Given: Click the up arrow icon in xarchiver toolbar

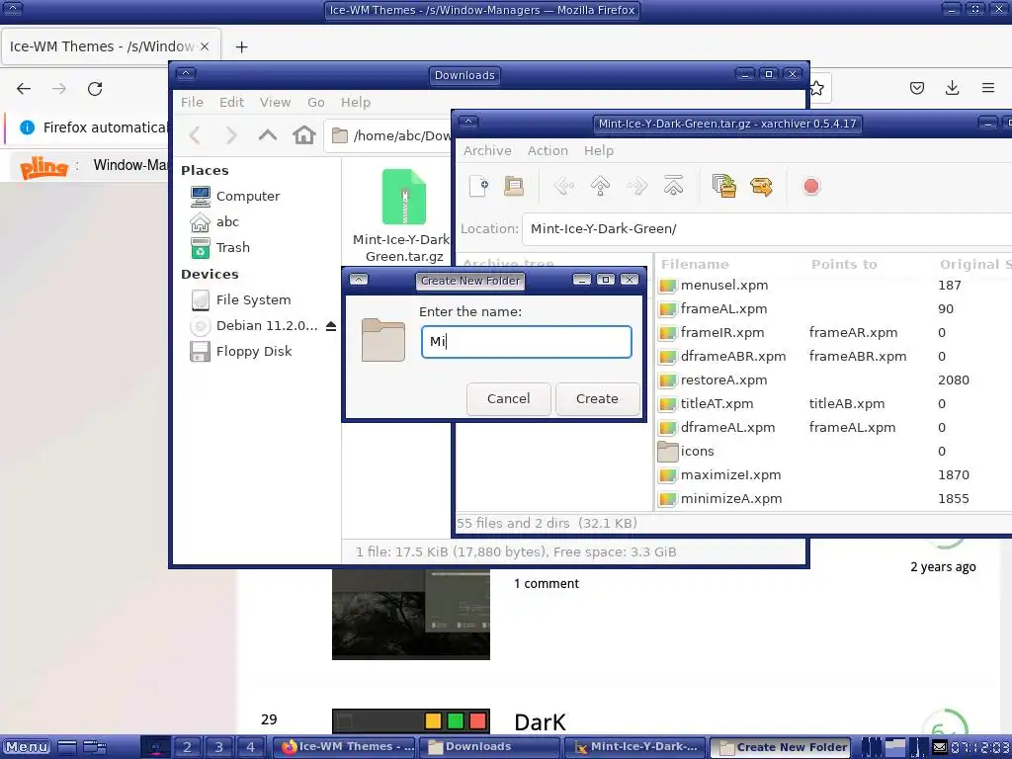Looking at the screenshot, I should tap(600, 187).
